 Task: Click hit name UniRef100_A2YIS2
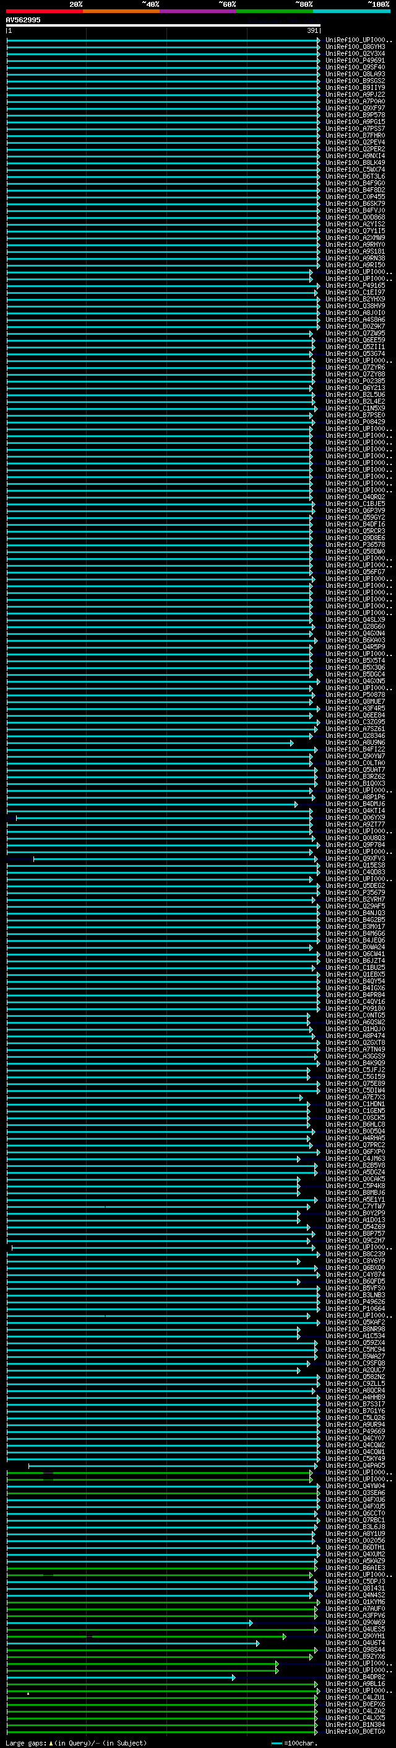pyautogui.click(x=355, y=224)
